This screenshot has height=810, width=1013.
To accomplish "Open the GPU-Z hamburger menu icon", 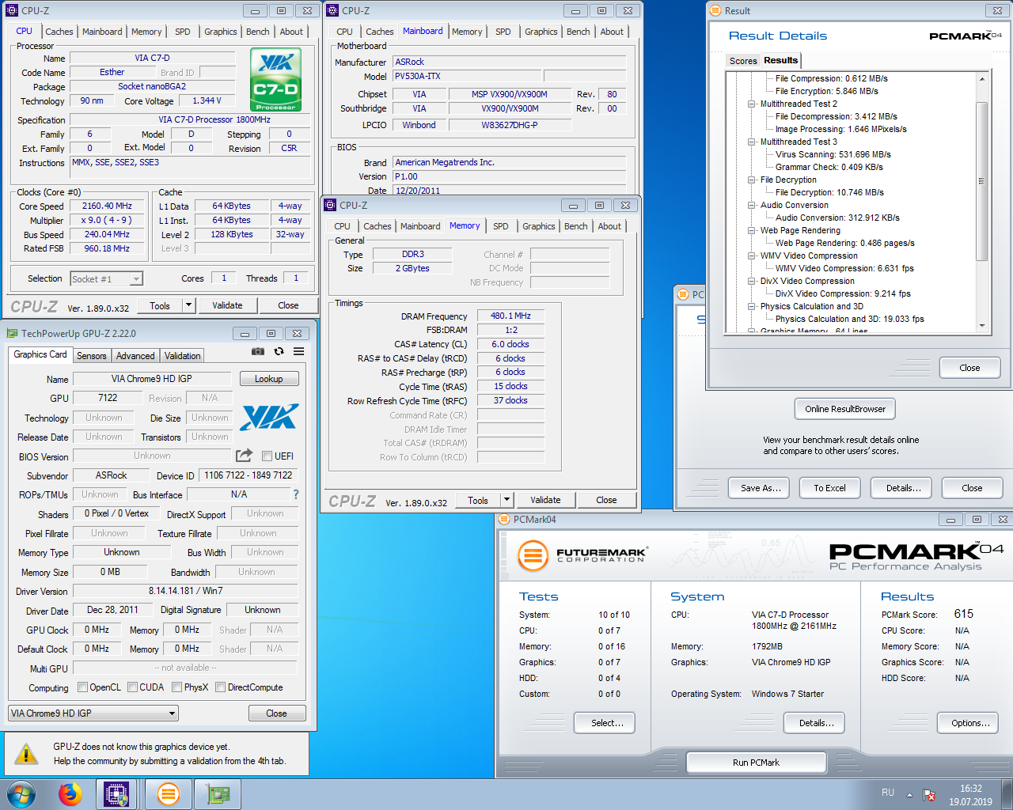I will 298,351.
